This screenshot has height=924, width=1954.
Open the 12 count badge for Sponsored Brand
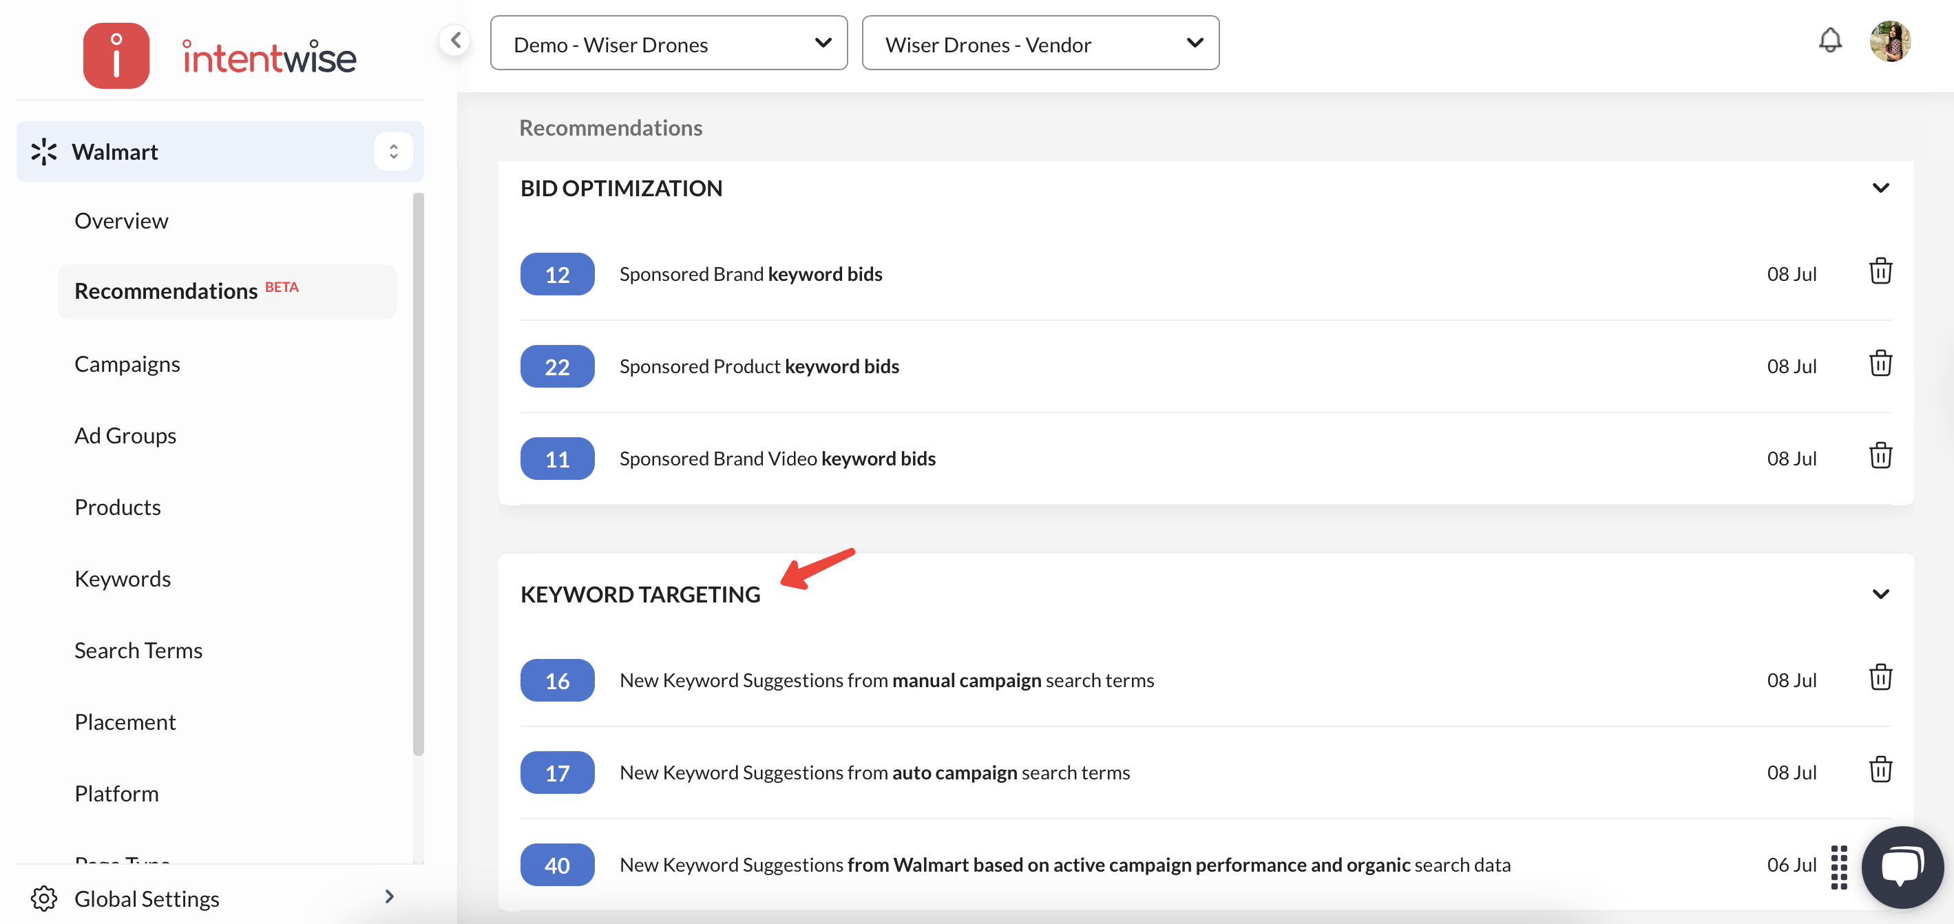point(557,274)
